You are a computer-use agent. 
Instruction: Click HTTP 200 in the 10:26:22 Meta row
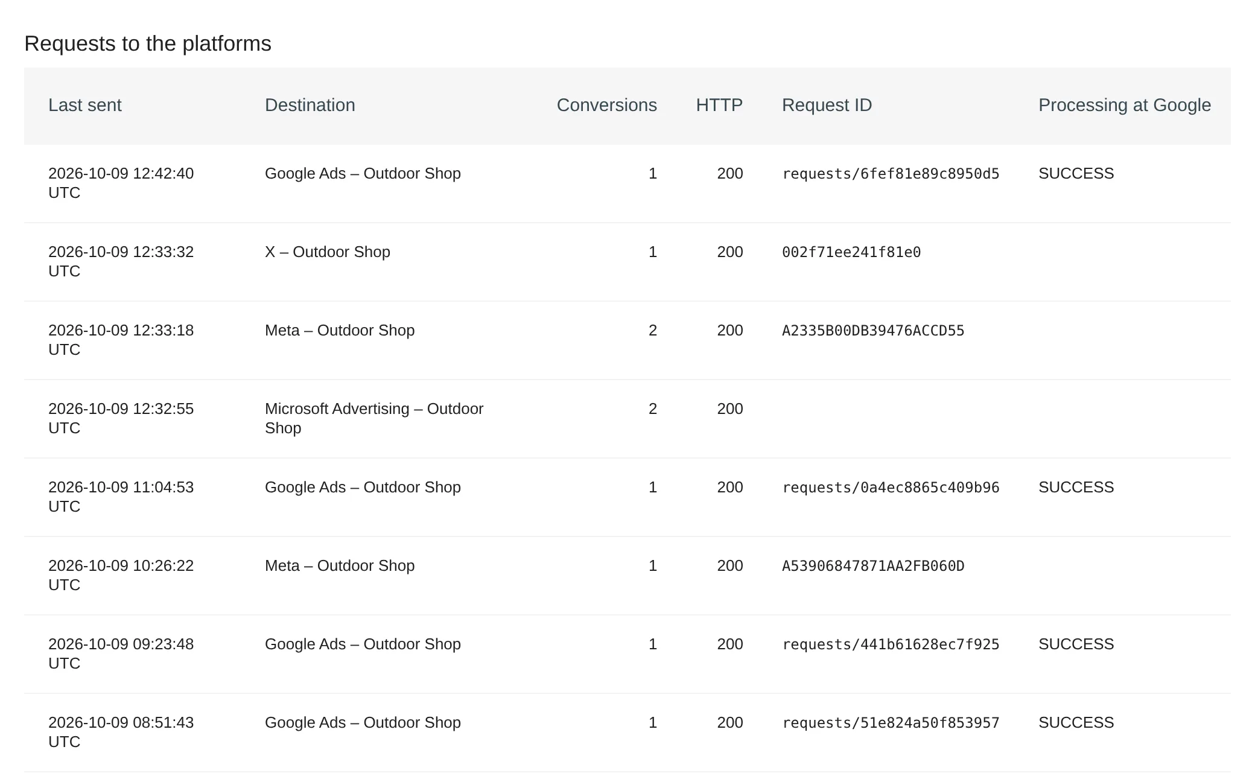point(730,565)
